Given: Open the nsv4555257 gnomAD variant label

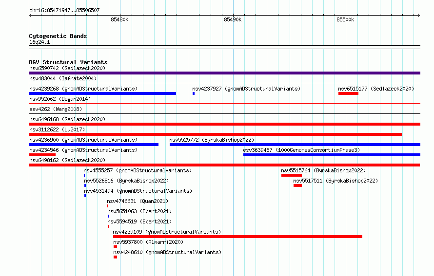Looking at the screenshot, I should point(138,170).
